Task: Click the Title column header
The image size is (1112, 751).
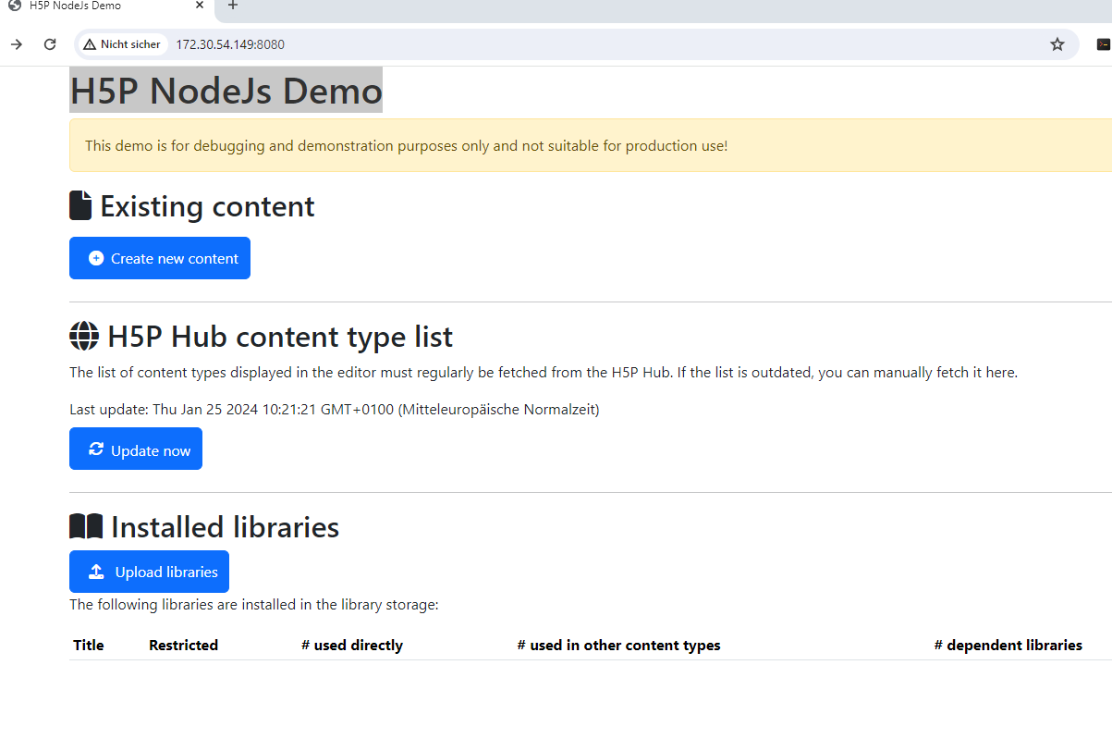Action: (89, 645)
